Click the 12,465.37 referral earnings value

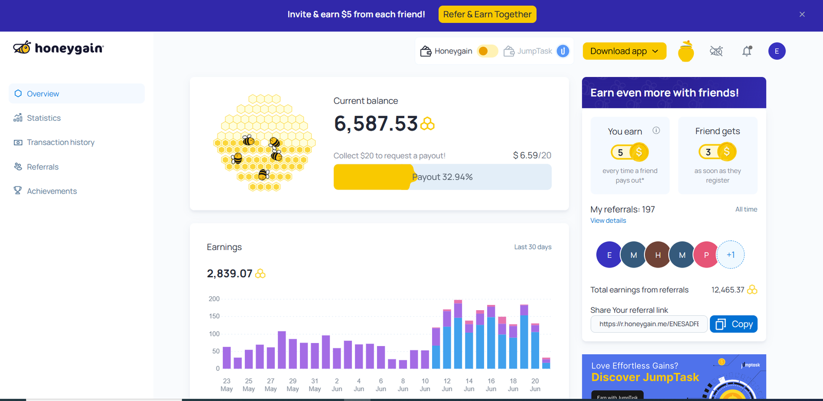tap(727, 290)
